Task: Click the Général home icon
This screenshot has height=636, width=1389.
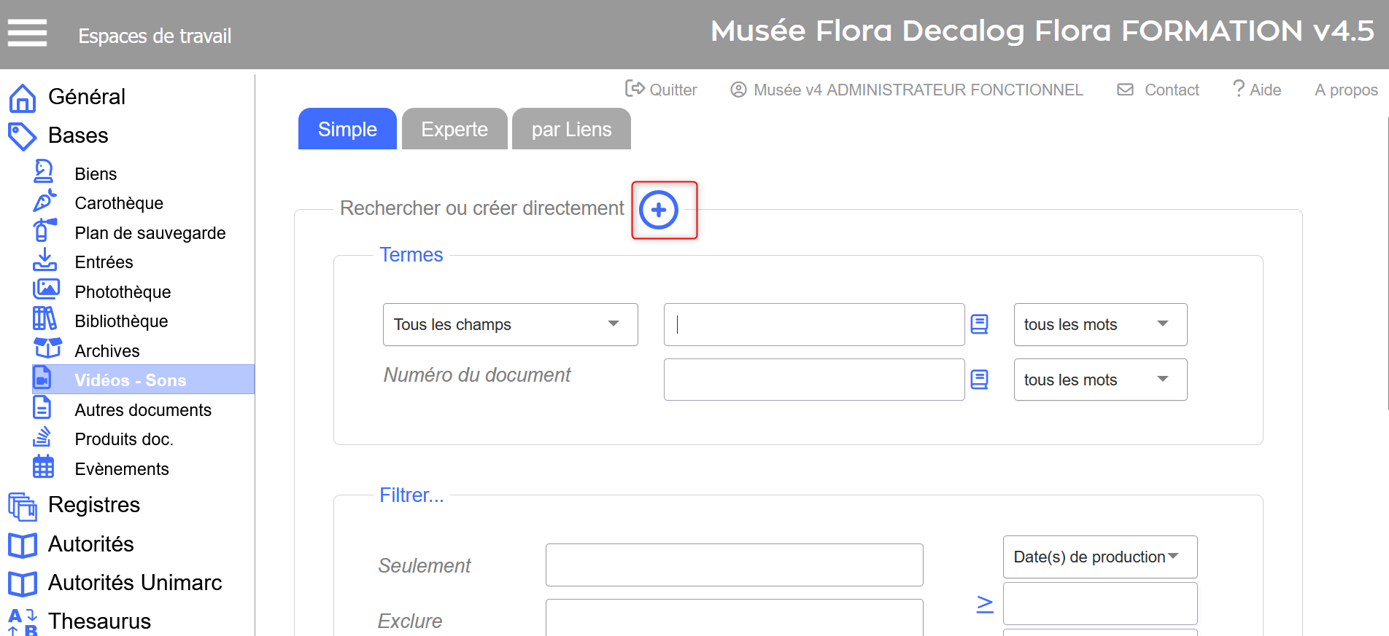Action: [22, 98]
